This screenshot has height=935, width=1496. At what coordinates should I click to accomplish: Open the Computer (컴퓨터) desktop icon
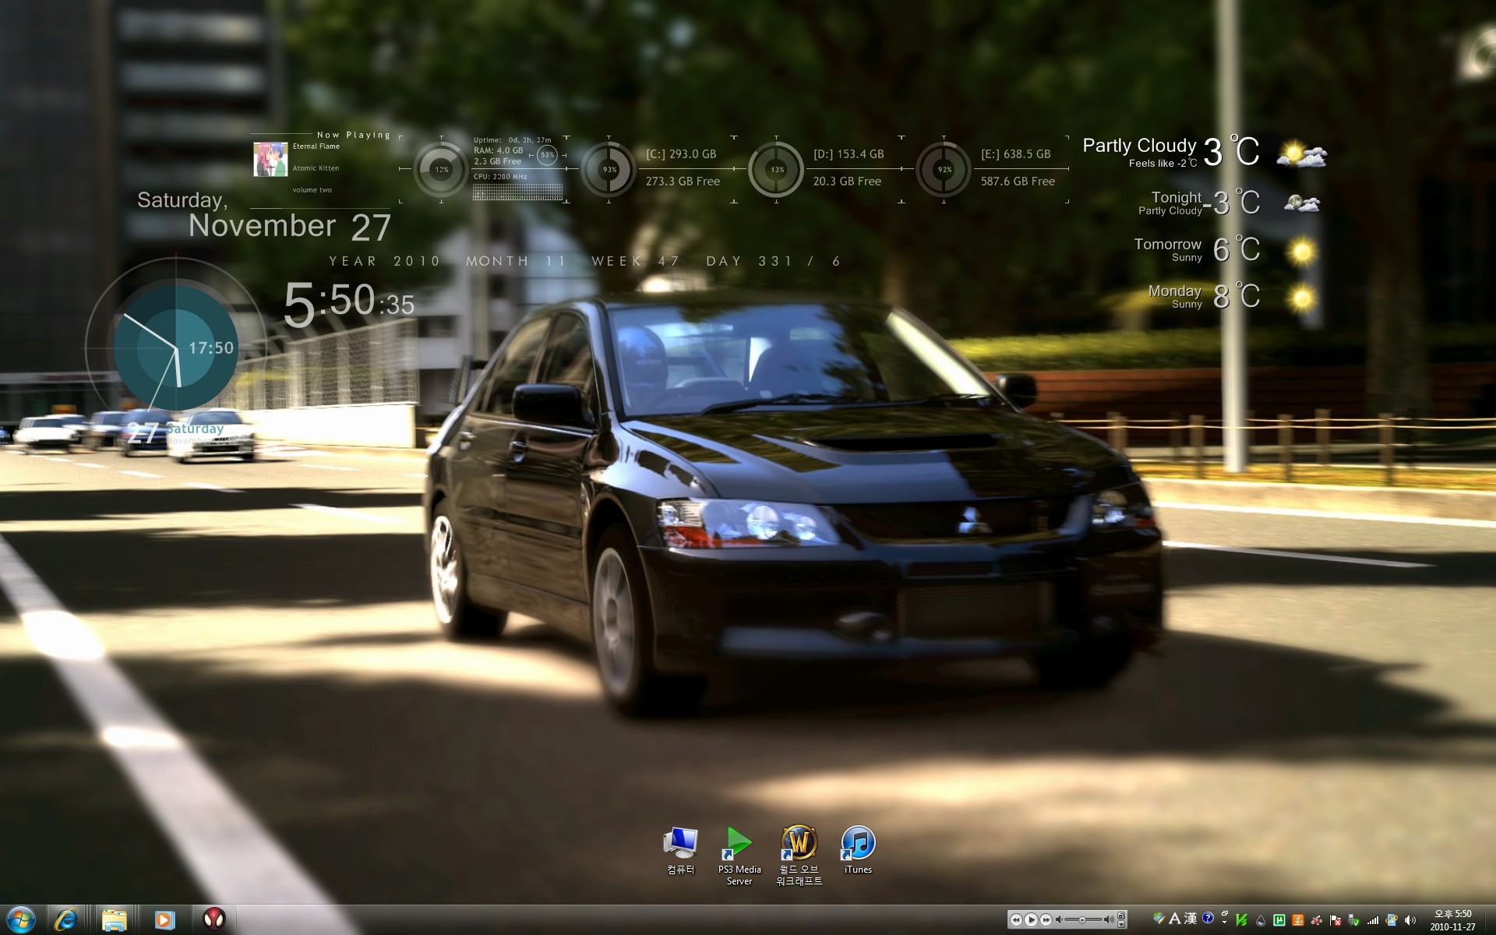coord(680,844)
